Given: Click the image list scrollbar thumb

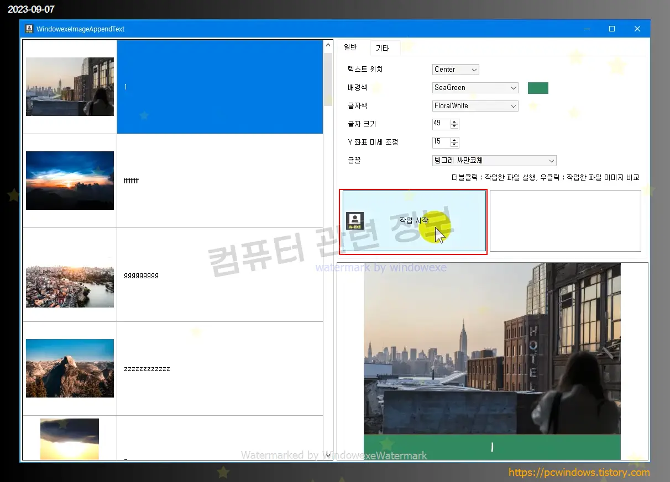Looking at the screenshot, I should 328,79.
